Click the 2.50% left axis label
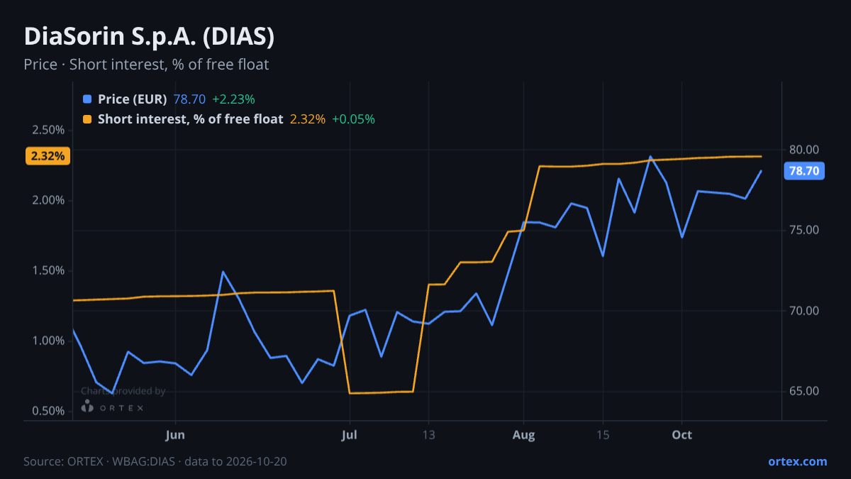The width and height of the screenshot is (851, 479). (48, 130)
